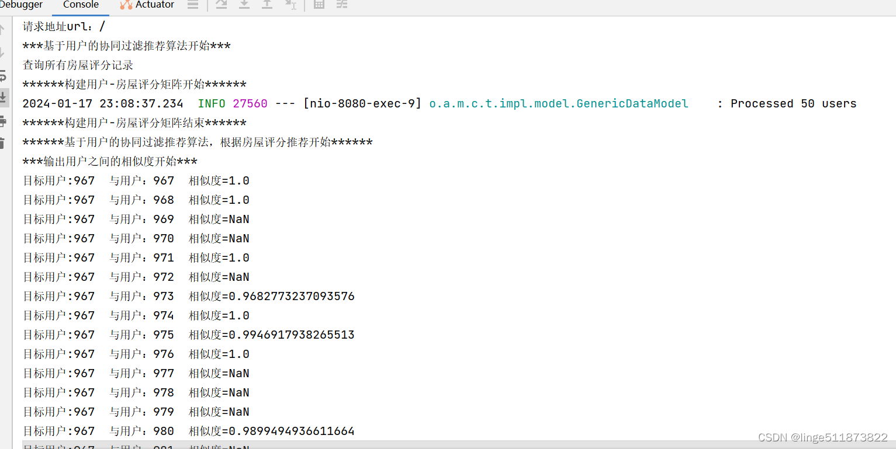The image size is (896, 449).
Task: Toggle Soft-Wrap in the console sidebar
Action: tap(3, 75)
